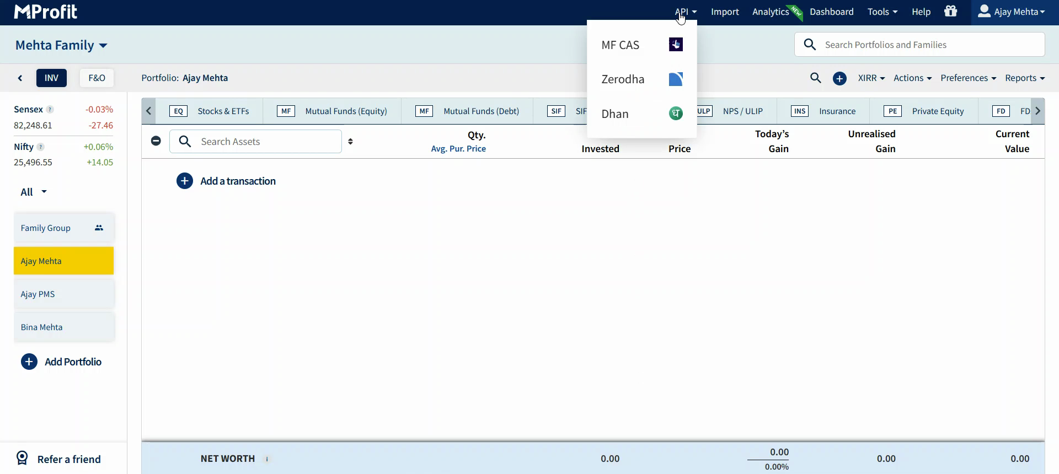The height and width of the screenshot is (474, 1059).
Task: Open the Stocks & ETFs tab
Action: 209,111
